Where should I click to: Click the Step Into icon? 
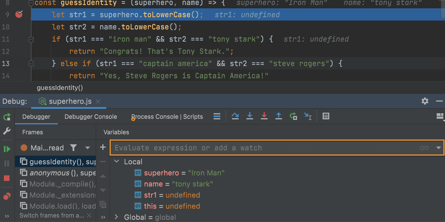tap(250, 116)
